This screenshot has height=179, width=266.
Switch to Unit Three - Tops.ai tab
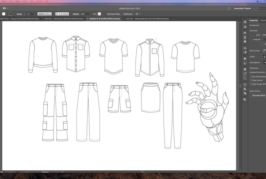tap(19, 19)
